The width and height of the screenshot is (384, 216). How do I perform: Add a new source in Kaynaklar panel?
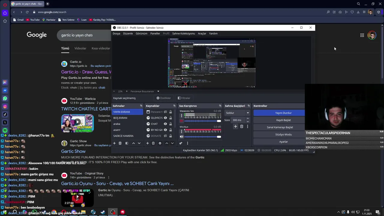pyautogui.click(x=147, y=143)
